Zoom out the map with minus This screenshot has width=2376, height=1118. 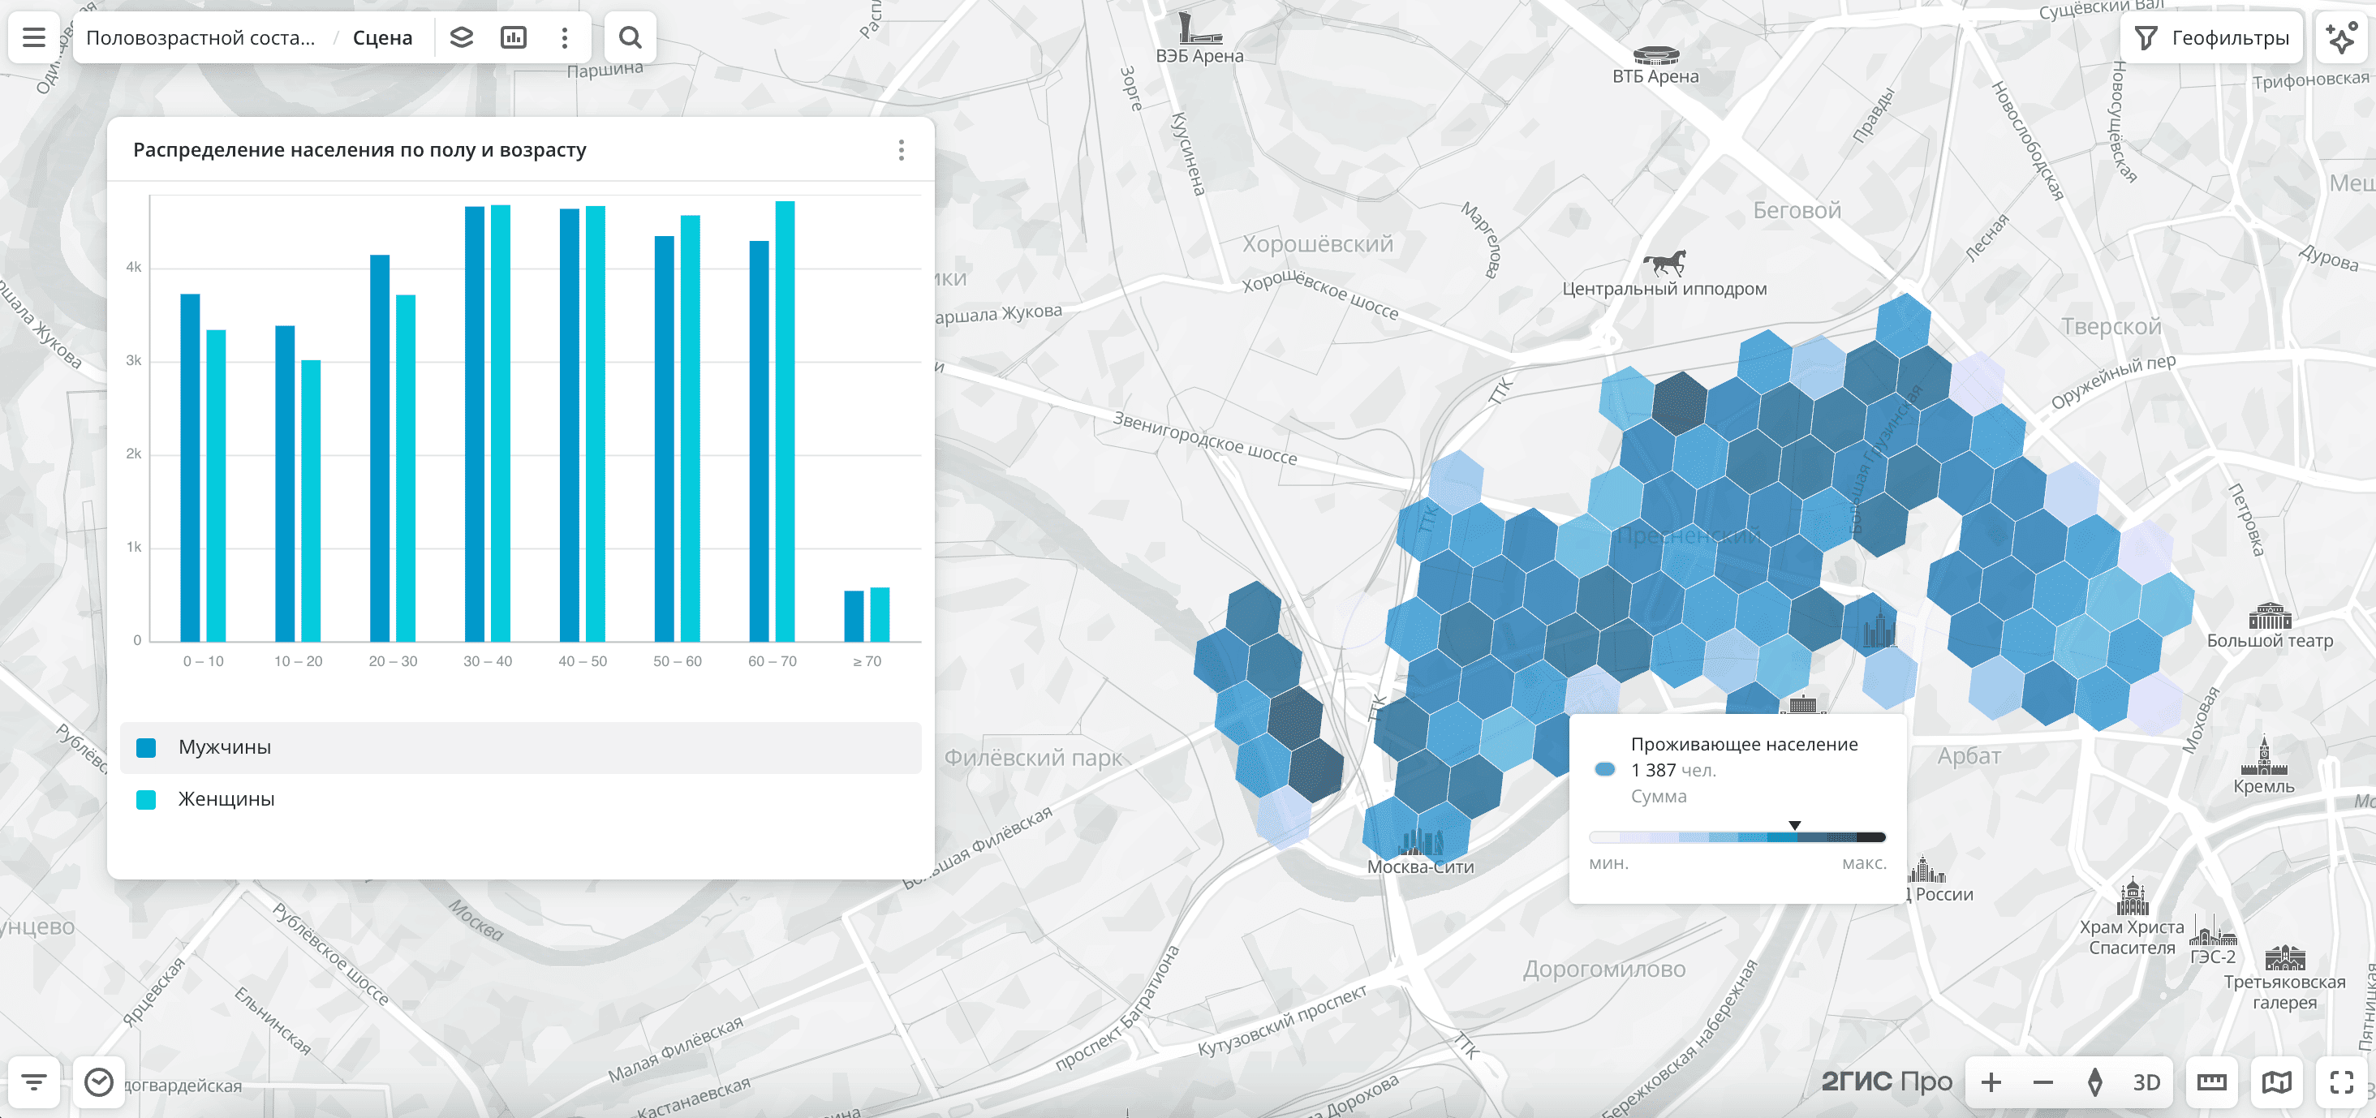click(x=2042, y=1082)
